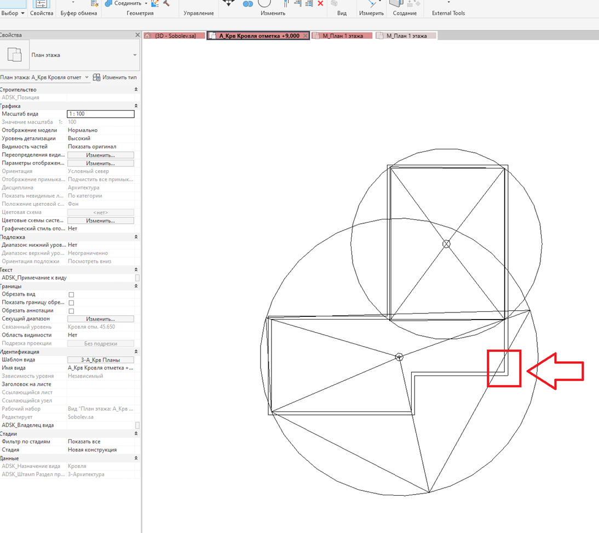Screen dimensions: 599x533
Task: Click the External Tools panel label
Action: click(448, 13)
